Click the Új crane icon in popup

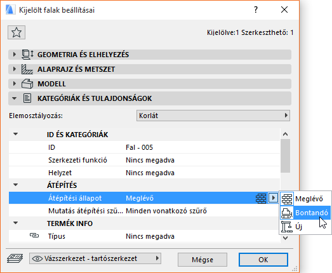pos(287,227)
